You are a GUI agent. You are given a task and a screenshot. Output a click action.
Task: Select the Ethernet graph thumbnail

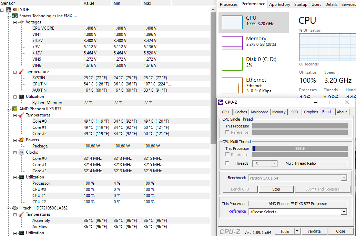(x=232, y=85)
